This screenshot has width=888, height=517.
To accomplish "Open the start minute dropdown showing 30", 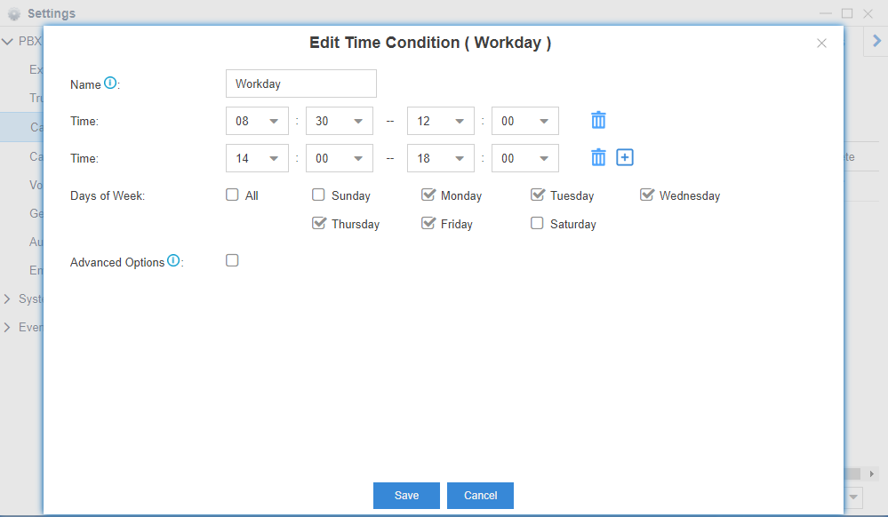I will (339, 121).
